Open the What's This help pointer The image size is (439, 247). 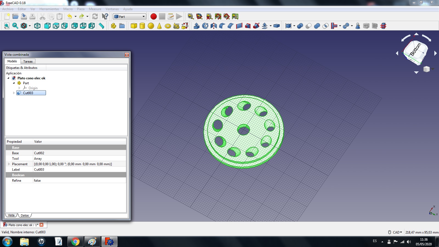tap(105, 16)
